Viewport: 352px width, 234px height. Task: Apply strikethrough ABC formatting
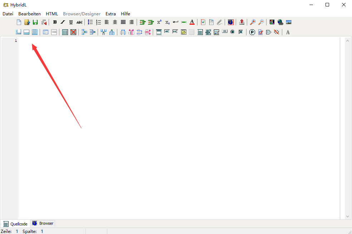point(79,22)
